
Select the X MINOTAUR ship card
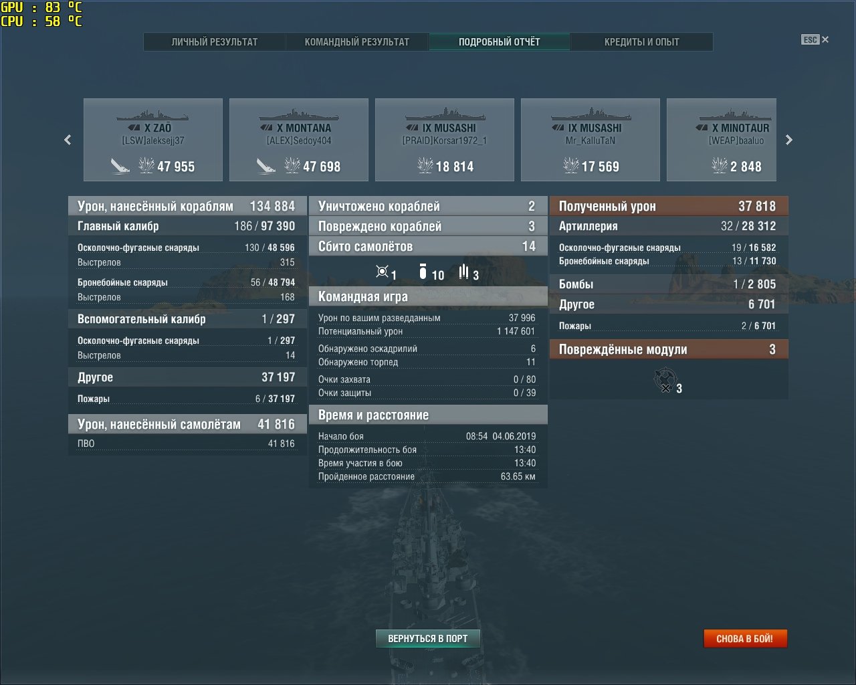click(x=722, y=140)
